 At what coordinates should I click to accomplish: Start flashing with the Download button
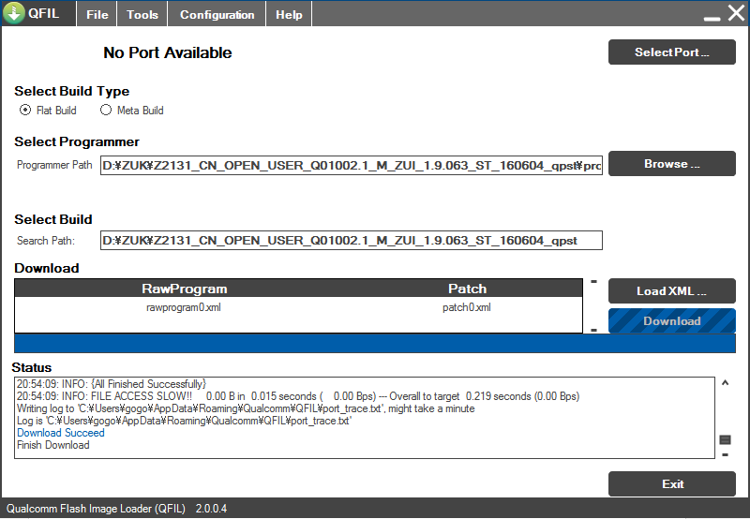[671, 320]
